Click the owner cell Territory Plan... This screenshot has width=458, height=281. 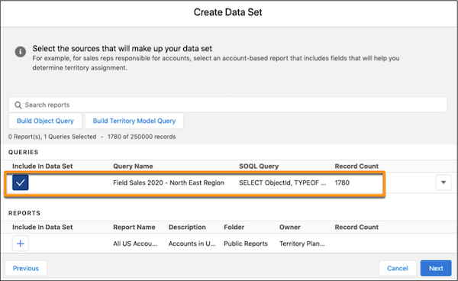pyautogui.click(x=302, y=244)
